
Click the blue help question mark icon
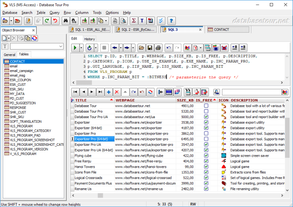click(x=171, y=21)
